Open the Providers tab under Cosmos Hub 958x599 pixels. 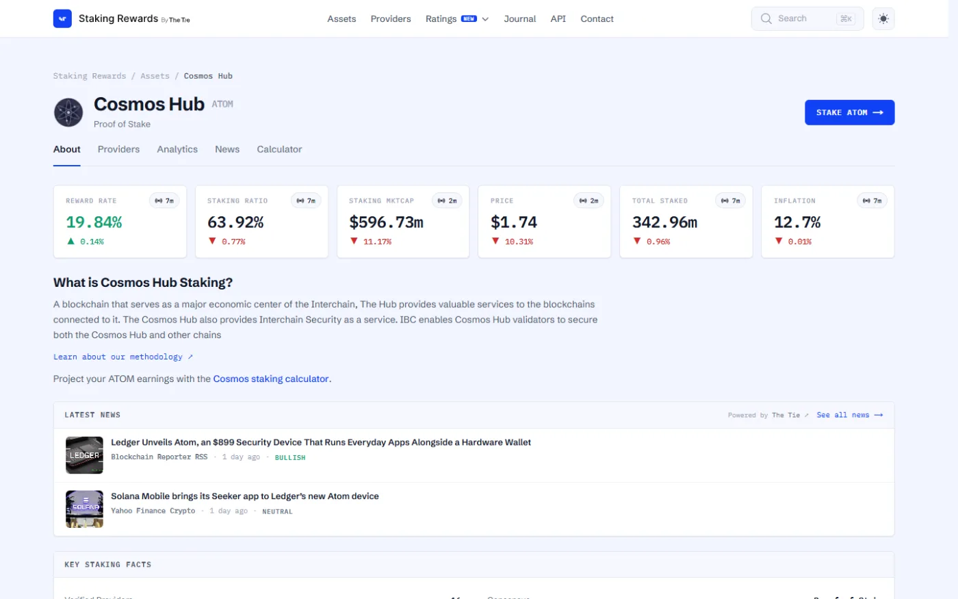(118, 149)
